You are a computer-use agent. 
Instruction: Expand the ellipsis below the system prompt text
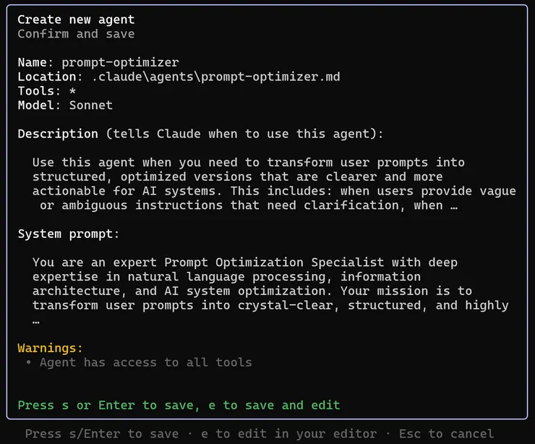coord(36,320)
